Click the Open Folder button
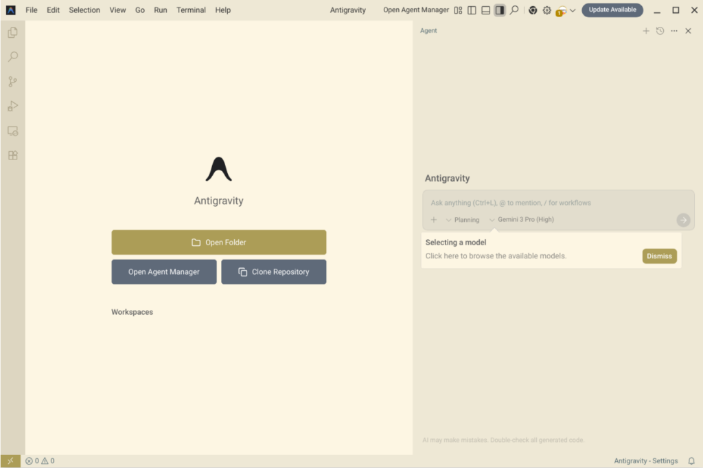The image size is (703, 468). [218, 243]
